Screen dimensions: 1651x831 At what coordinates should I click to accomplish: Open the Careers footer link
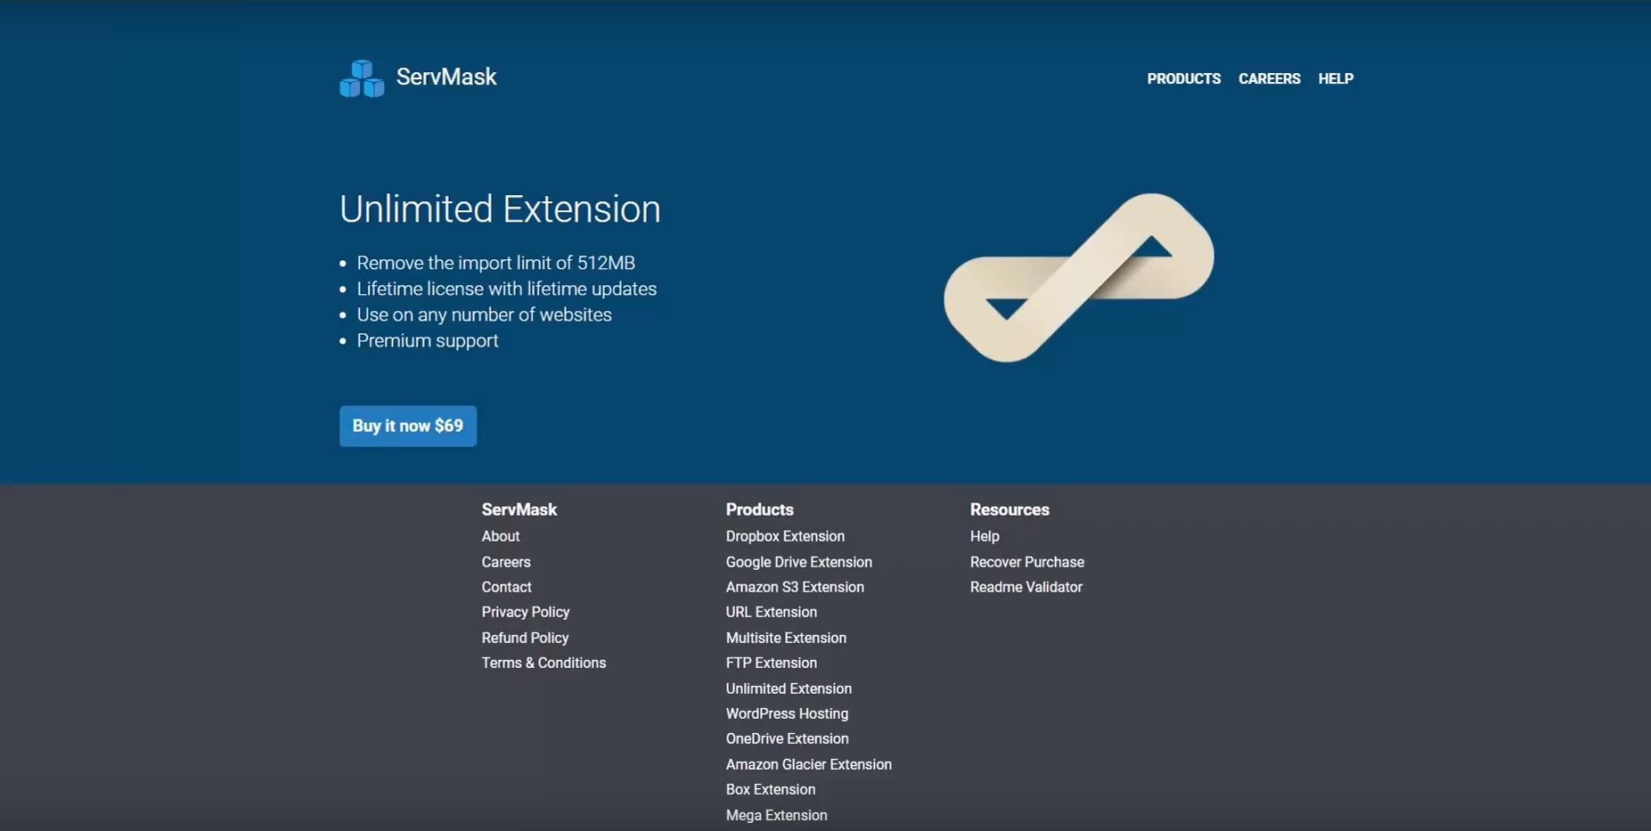[x=506, y=562]
